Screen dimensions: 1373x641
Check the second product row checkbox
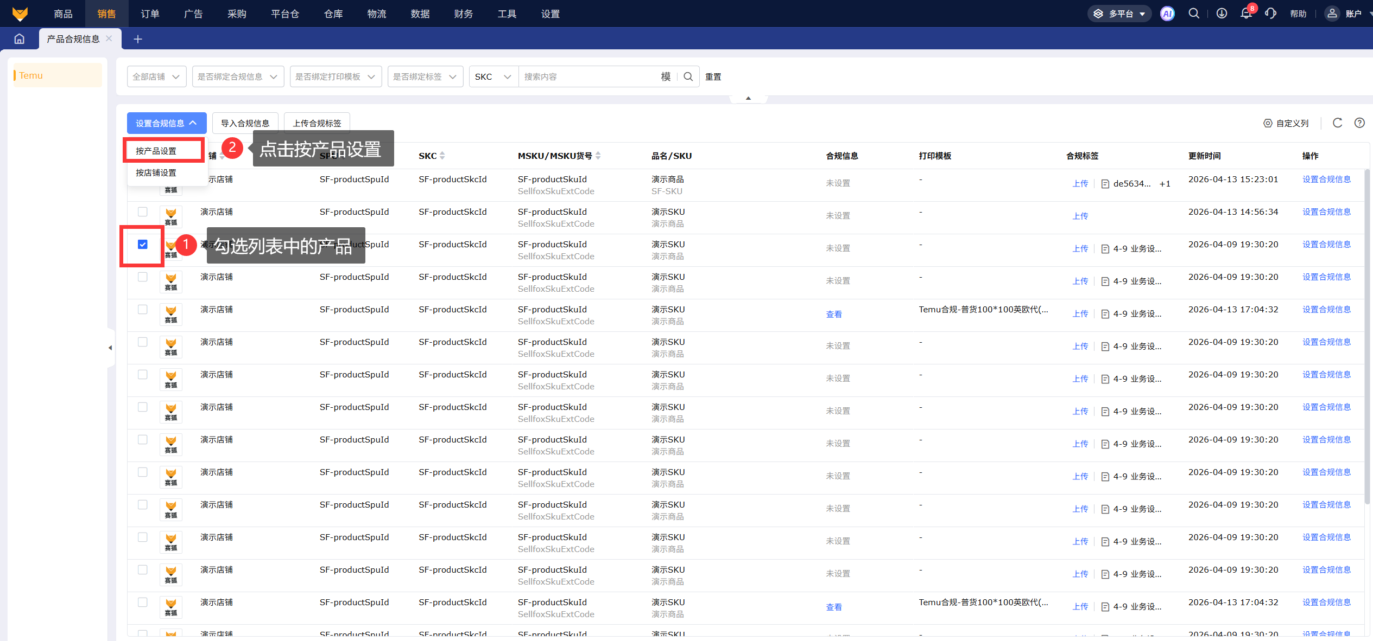click(143, 212)
